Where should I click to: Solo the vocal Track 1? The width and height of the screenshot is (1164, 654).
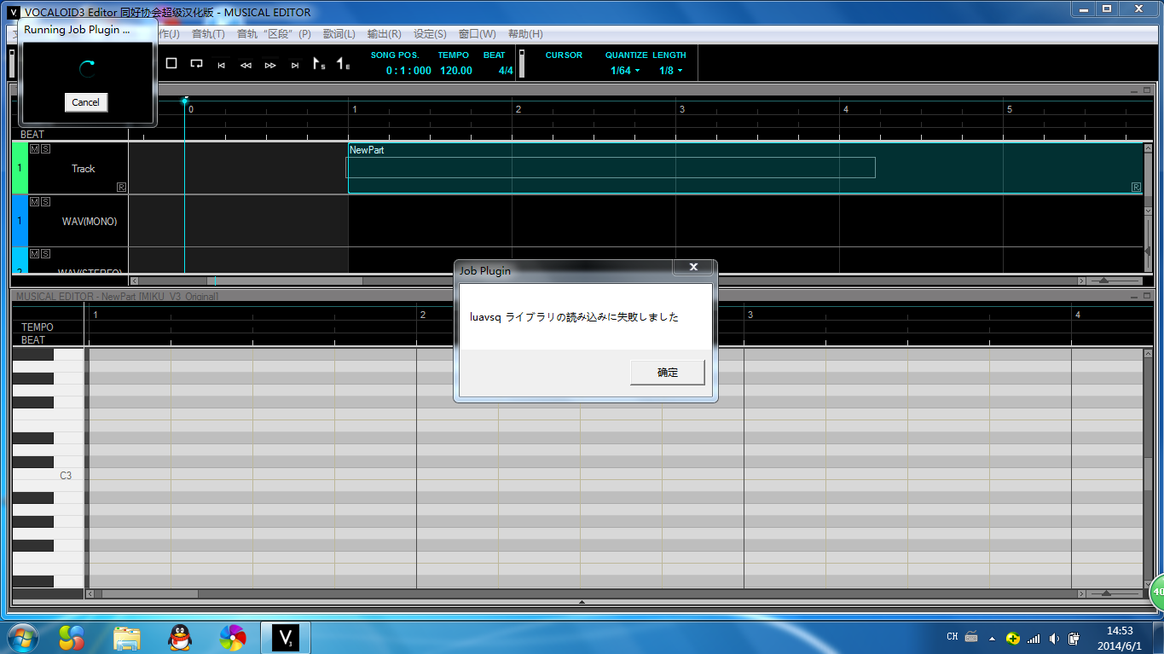pos(45,149)
